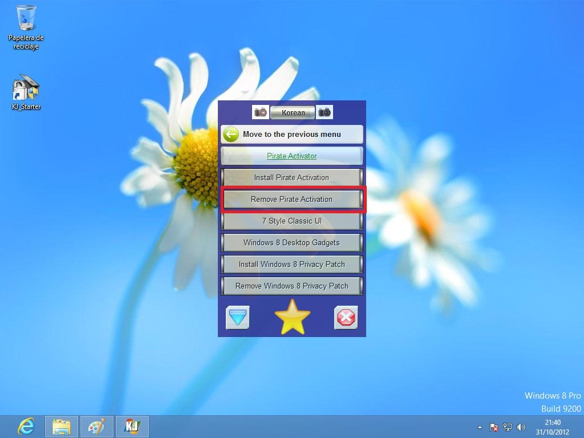Open File Explorer from taskbar
584x438 pixels.
62,427
